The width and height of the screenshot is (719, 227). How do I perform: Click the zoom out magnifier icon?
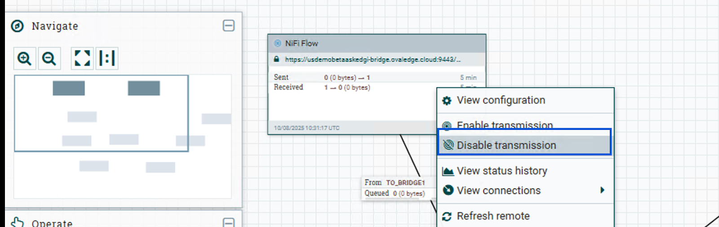pyautogui.click(x=49, y=58)
